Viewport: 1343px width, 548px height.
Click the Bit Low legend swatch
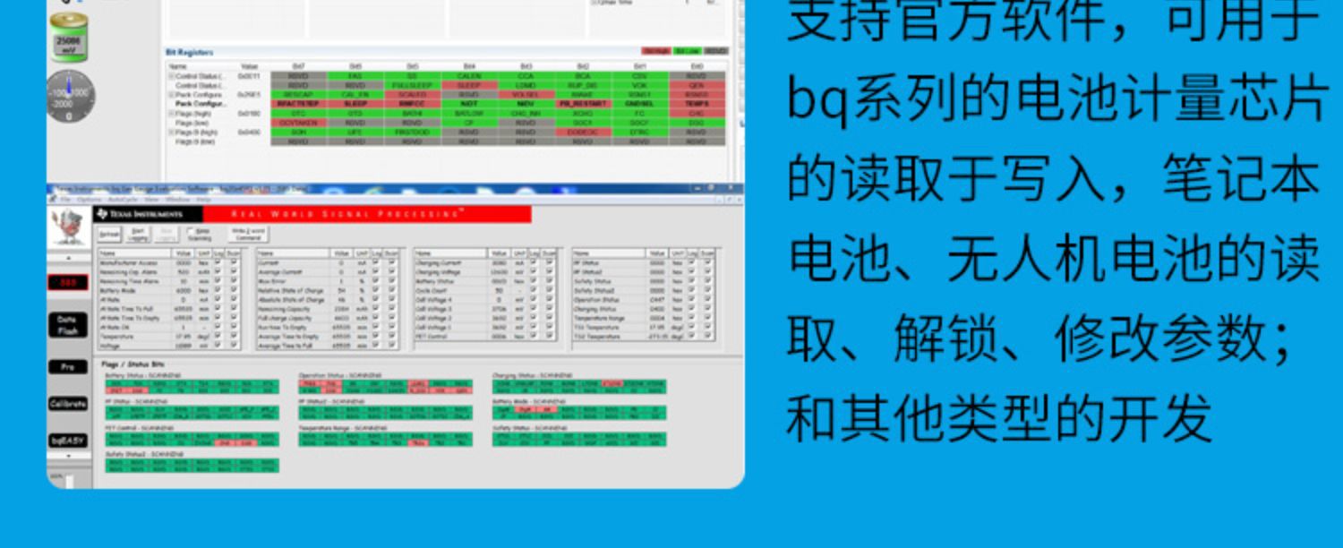[687, 51]
